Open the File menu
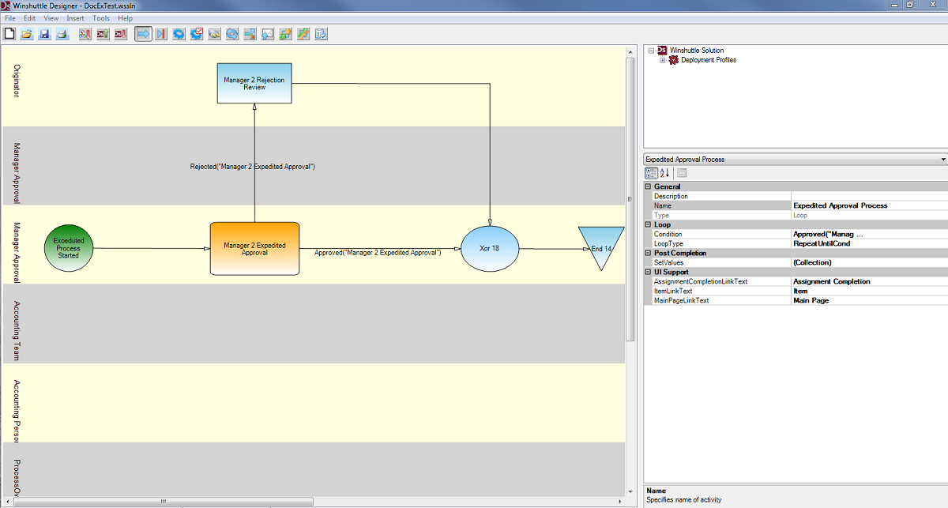This screenshot has height=508, width=948. coord(9,18)
